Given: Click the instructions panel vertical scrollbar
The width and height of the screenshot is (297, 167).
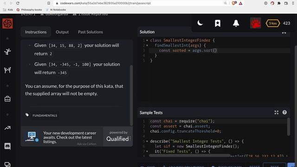Looking at the screenshot, I should pos(131,95).
